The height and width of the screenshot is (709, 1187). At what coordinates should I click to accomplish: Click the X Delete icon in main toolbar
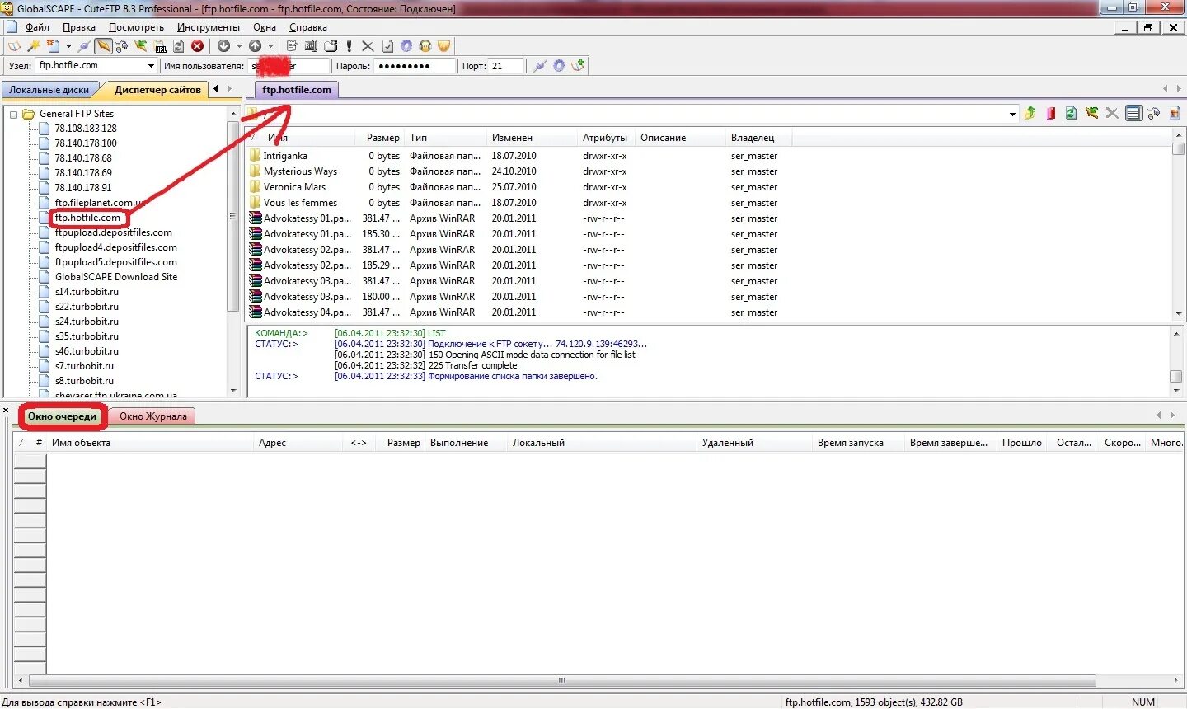coord(368,46)
